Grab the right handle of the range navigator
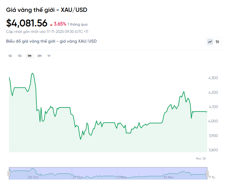This screenshot has width=228, height=193. tap(207, 174)
